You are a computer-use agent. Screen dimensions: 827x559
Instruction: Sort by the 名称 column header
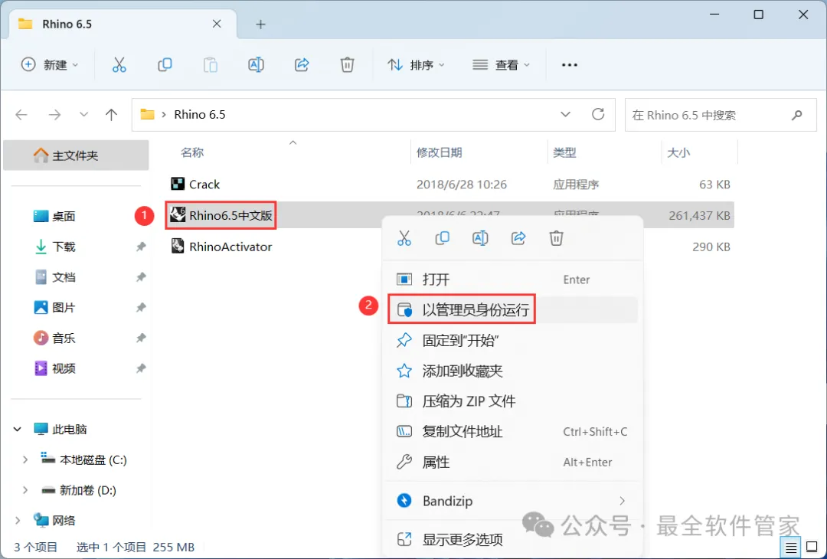pyautogui.click(x=192, y=152)
